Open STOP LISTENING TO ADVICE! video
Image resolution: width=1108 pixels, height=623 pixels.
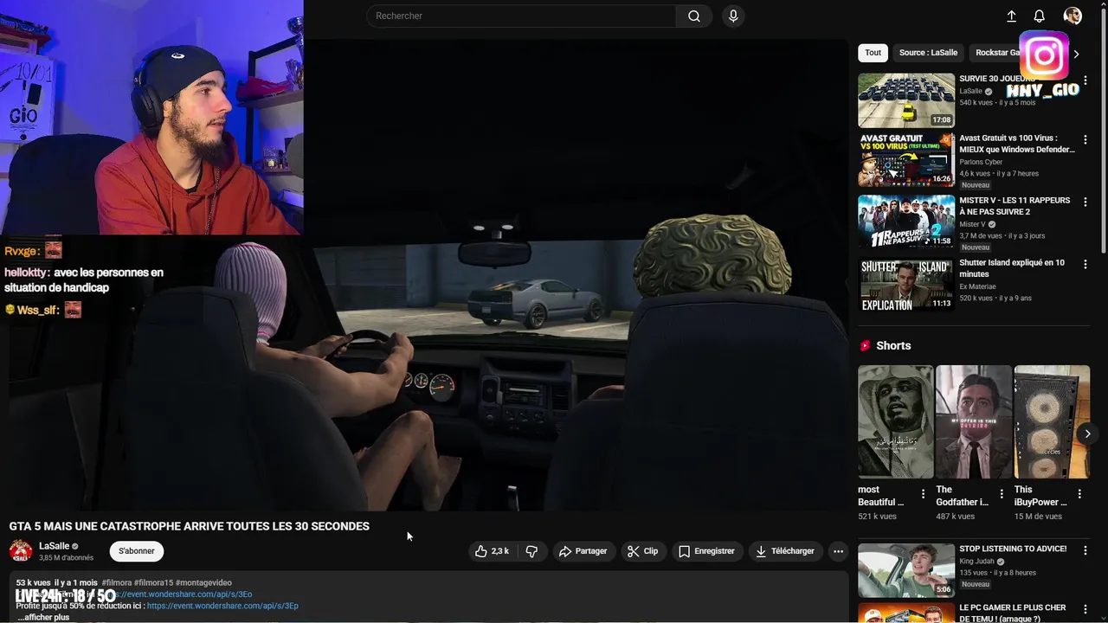click(906, 570)
